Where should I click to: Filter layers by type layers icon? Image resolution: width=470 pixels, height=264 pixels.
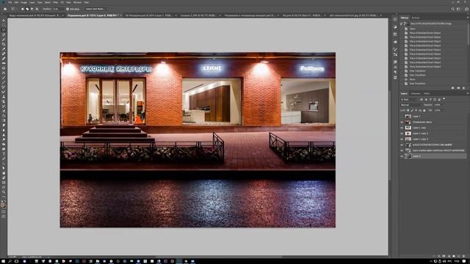430,100
